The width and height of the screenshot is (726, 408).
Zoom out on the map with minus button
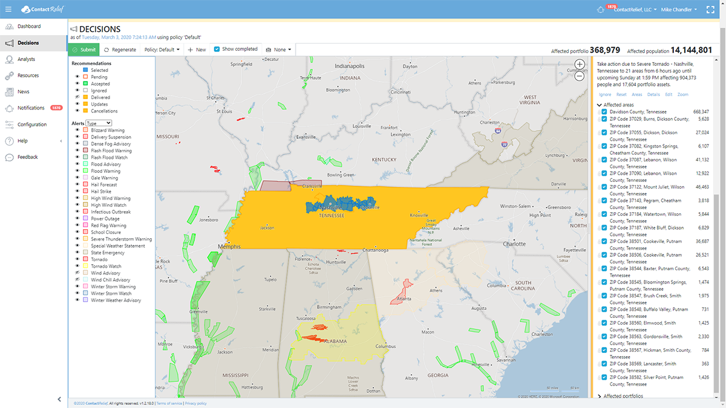[579, 76]
